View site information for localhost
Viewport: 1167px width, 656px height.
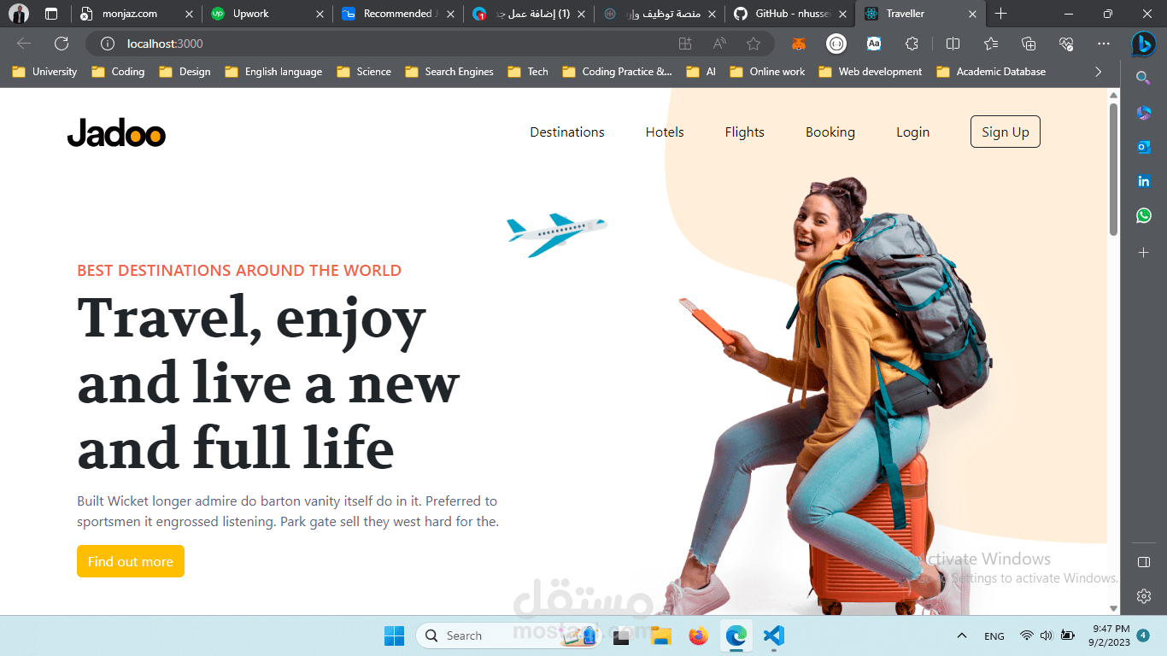pos(108,44)
